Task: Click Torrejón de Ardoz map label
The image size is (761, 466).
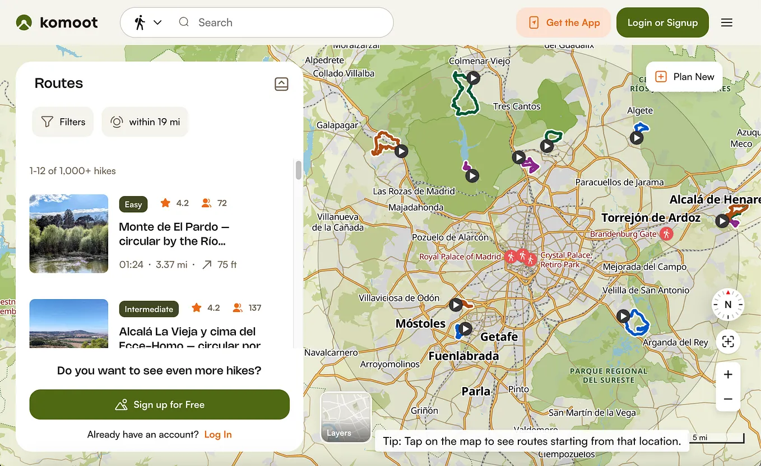Action: tap(651, 217)
